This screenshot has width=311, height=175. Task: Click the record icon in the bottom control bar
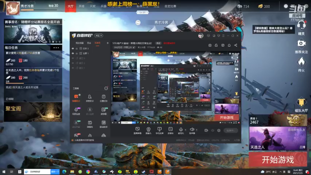(206, 130)
